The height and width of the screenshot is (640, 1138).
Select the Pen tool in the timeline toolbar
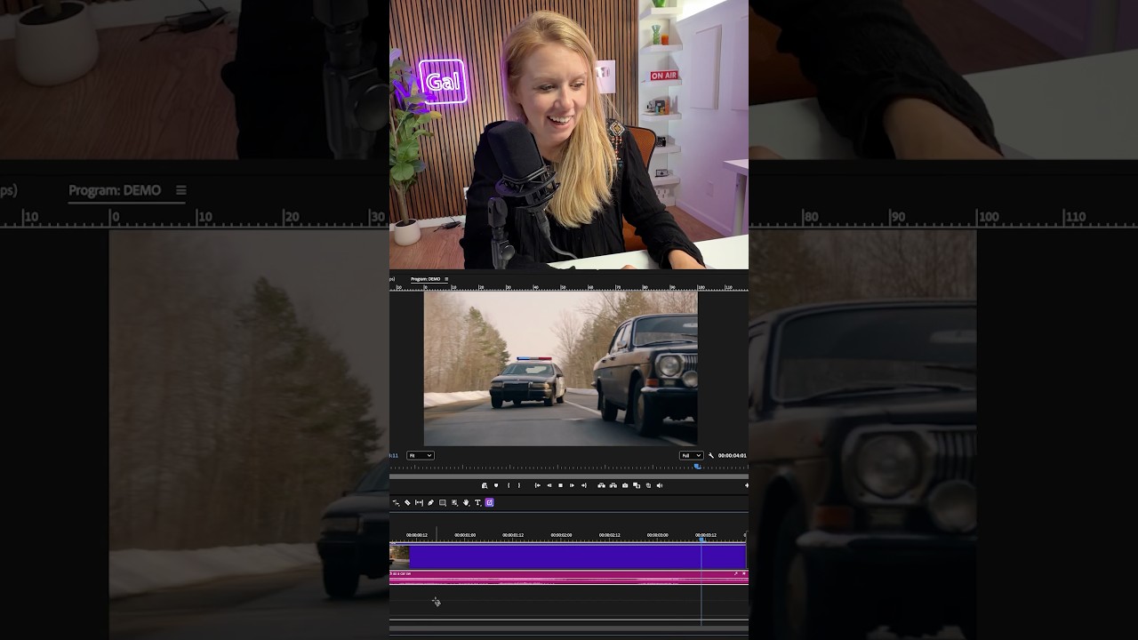430,502
